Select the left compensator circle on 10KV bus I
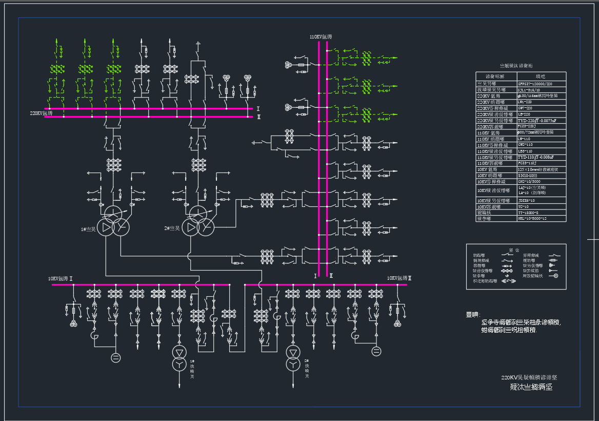Screen dimensions: 599x421 tap(116, 357)
